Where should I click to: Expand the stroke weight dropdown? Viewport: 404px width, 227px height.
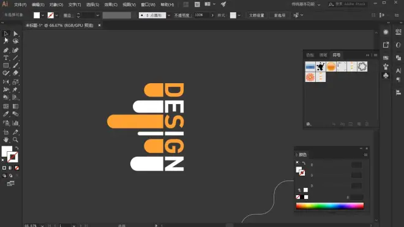coord(98,15)
